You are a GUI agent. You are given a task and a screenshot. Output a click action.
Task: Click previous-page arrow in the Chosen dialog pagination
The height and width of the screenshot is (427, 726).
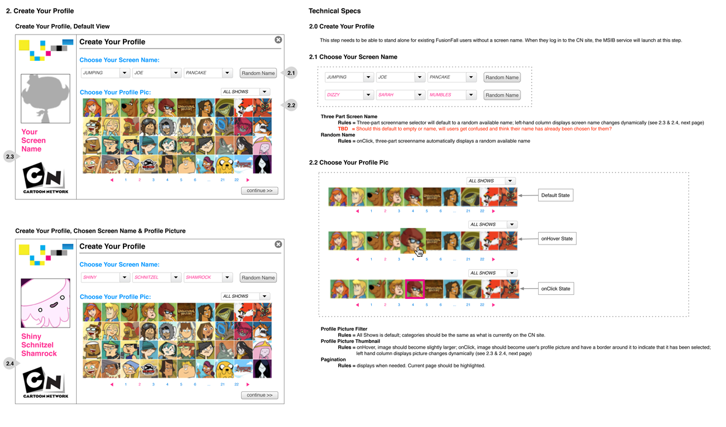tap(112, 384)
